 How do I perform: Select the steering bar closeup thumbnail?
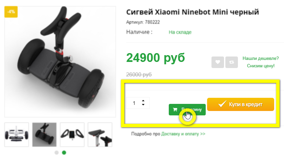(x=100, y=135)
